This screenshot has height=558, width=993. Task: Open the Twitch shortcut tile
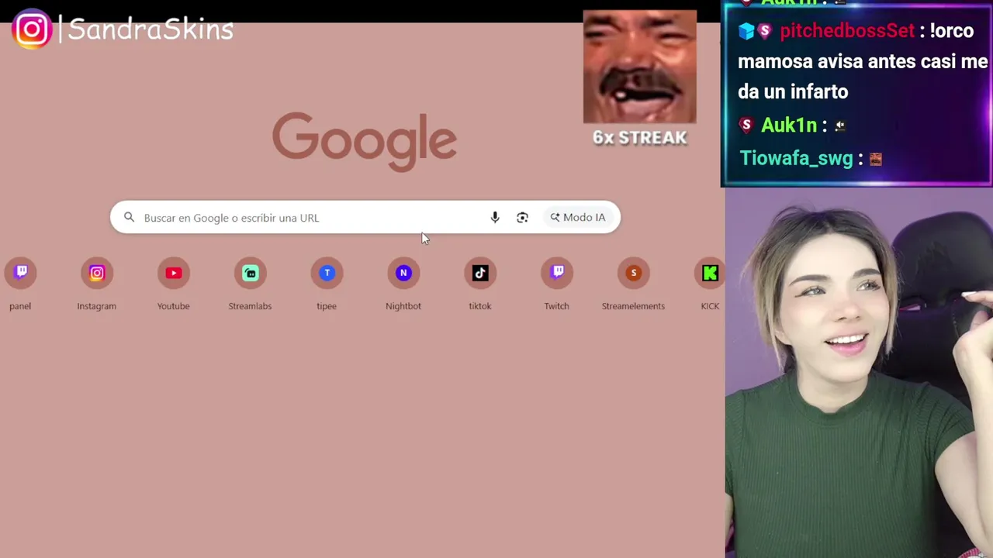click(556, 284)
